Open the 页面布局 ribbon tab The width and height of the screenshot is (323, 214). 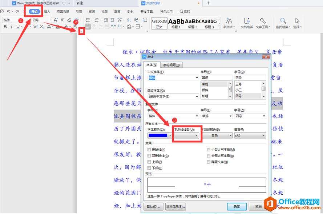pos(62,11)
